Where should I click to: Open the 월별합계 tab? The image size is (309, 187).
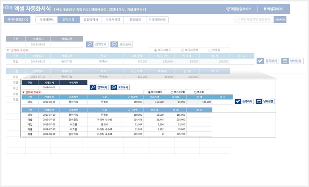(135, 20)
